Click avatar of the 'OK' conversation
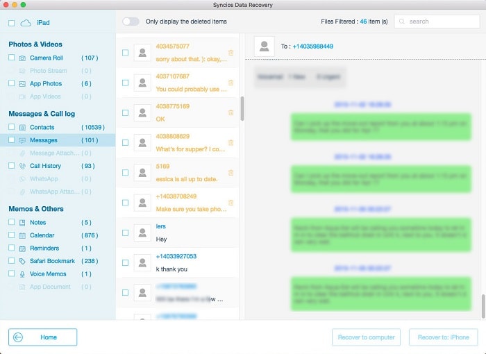Screen dimensions: 486x354 click(142, 113)
